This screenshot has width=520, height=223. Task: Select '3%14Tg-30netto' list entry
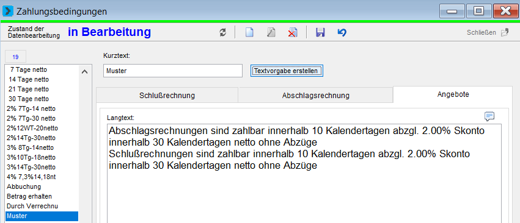coord(42,167)
